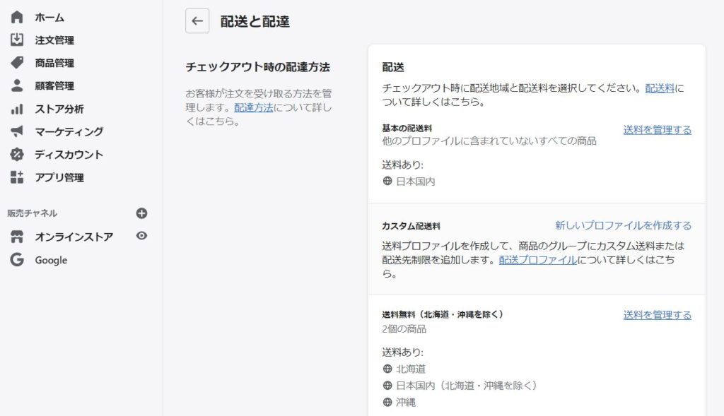This screenshot has height=416, width=724.
Task: Add a sales channel with plus icon
Action: click(x=141, y=213)
